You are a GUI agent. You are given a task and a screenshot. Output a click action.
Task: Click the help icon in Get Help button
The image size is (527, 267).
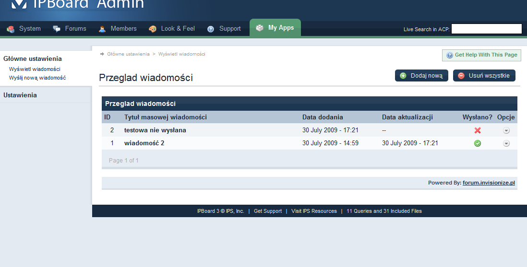450,55
